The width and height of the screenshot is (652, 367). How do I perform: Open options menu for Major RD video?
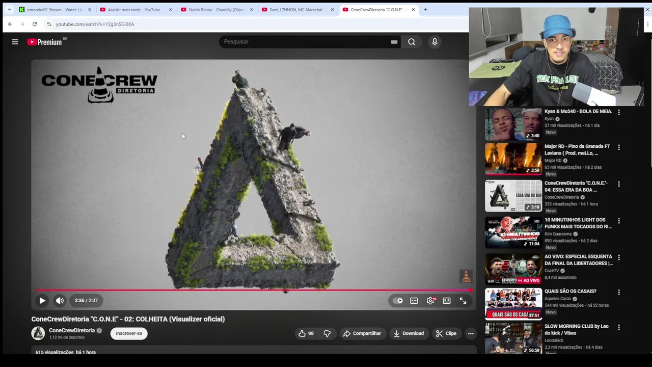[x=619, y=147]
